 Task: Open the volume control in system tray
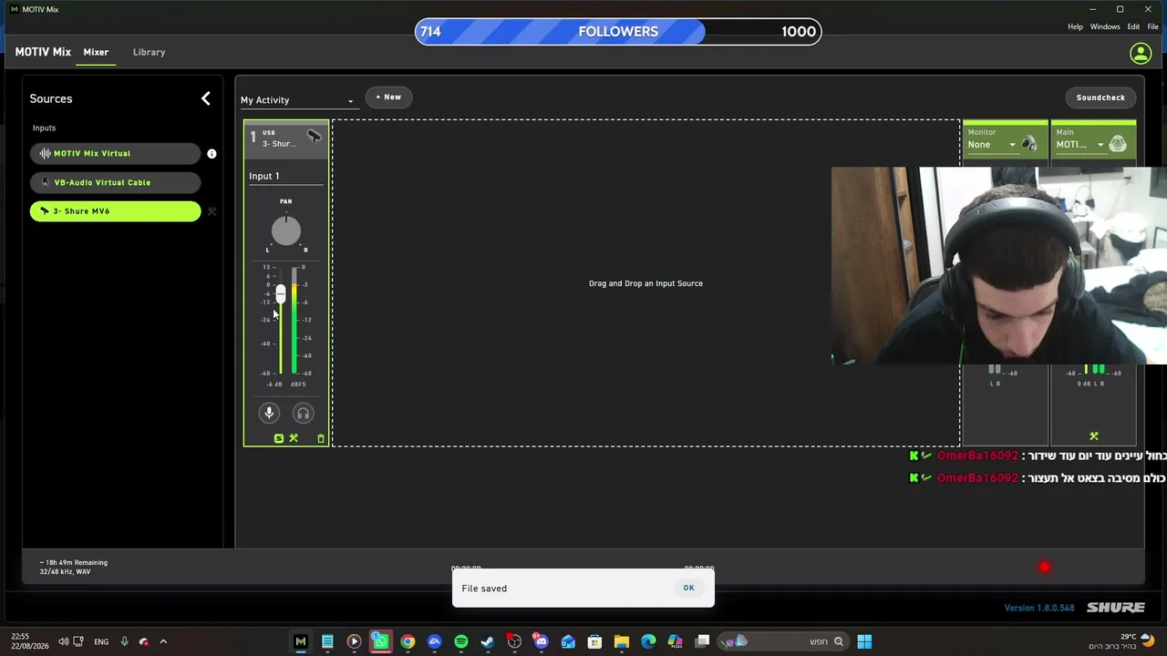coord(63,641)
